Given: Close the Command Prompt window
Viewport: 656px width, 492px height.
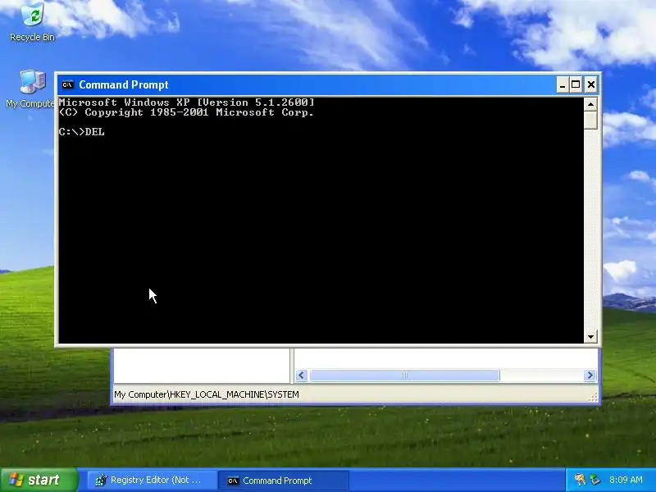Looking at the screenshot, I should tap(590, 85).
